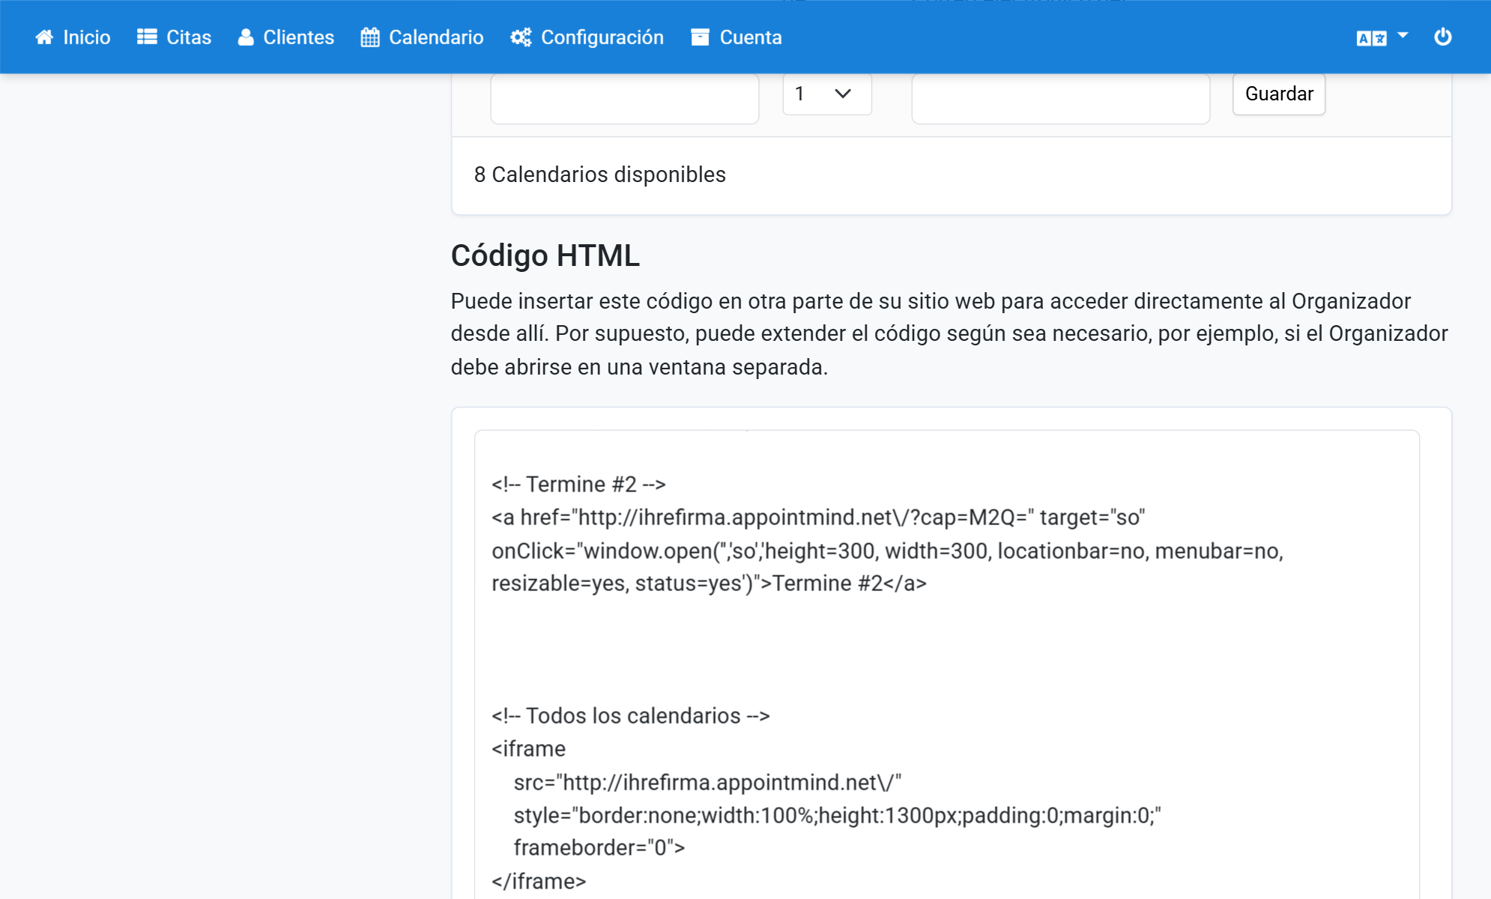Click the 'onClick="window.open' code line
This screenshot has width=1491, height=899.
click(888, 551)
